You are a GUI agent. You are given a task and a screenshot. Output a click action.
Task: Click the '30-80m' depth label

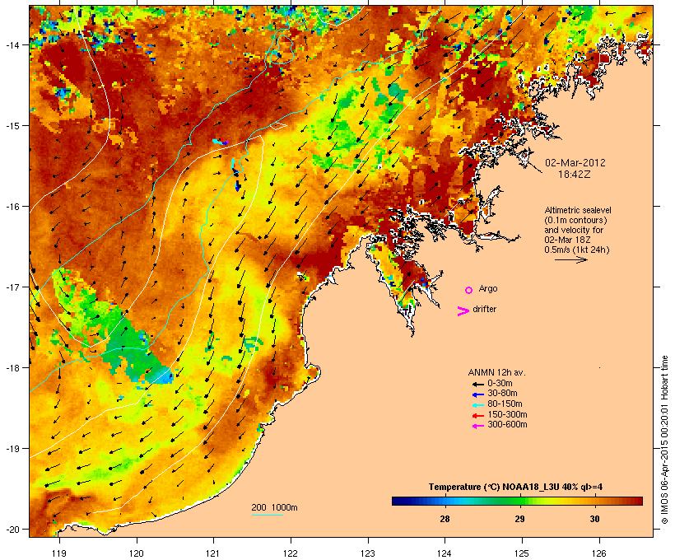point(502,393)
